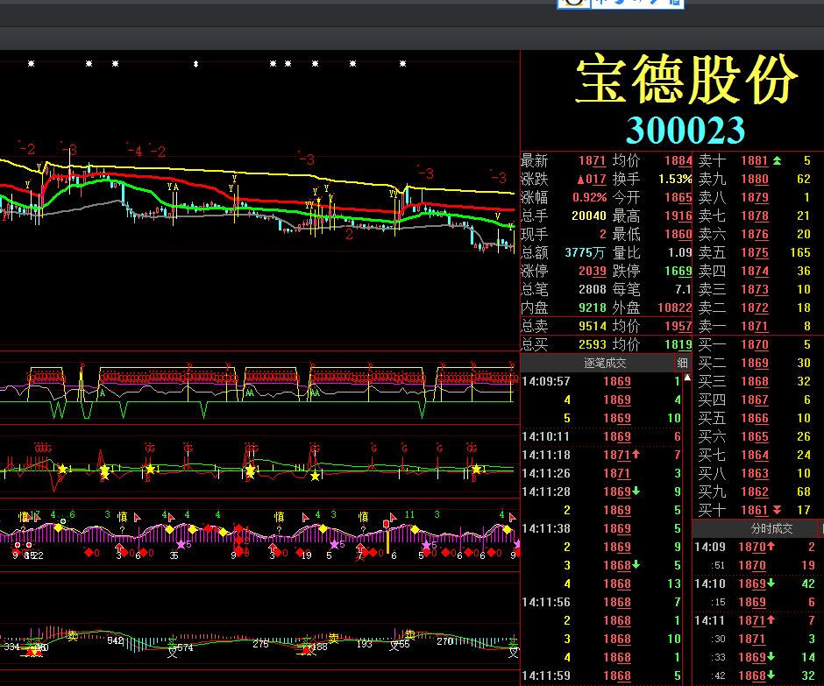This screenshot has width=824, height=686.
Task: Click the 买九 price 1862
Action: point(755,492)
